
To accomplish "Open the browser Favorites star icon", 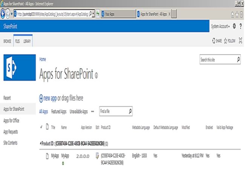I will pyautogui.click(x=237, y=15).
